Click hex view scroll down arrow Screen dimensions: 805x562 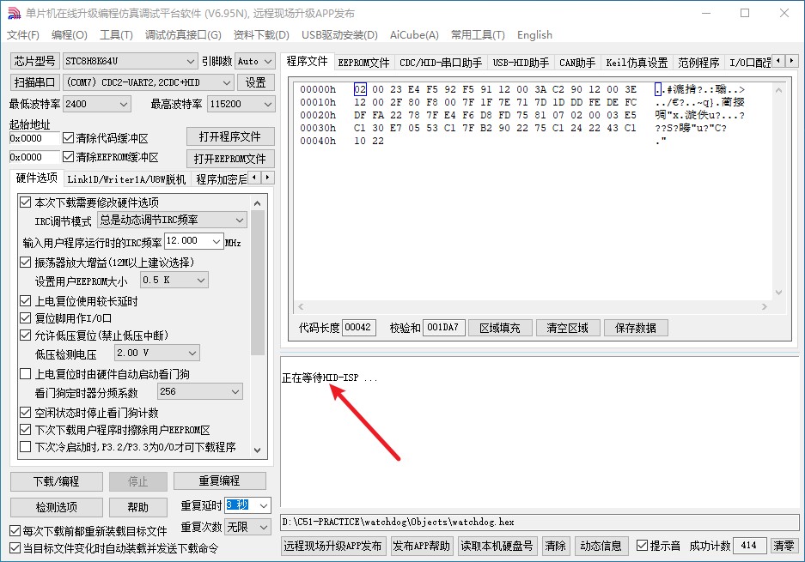[779, 293]
